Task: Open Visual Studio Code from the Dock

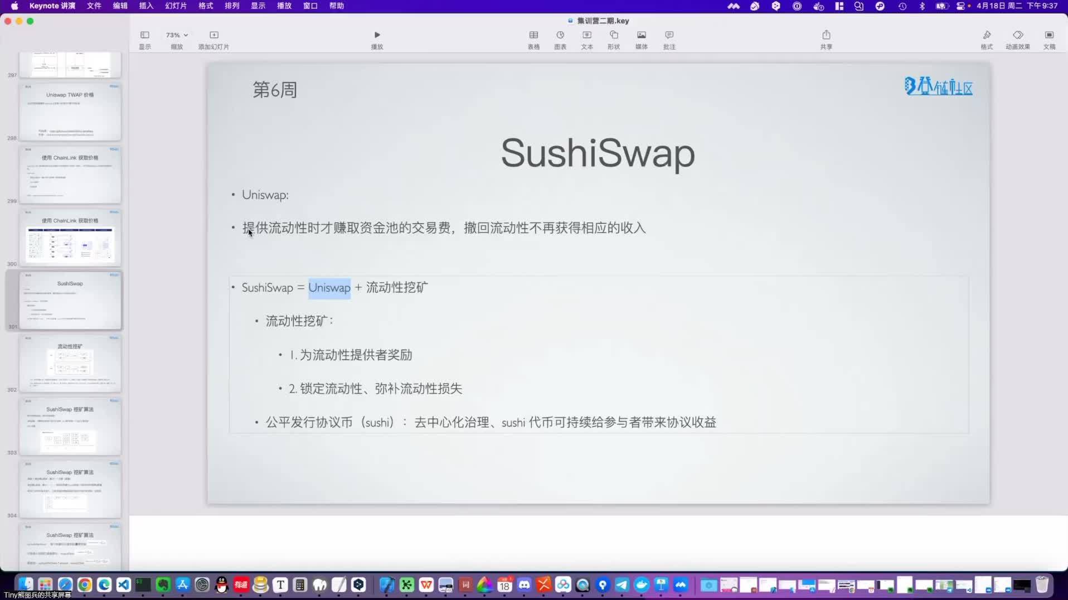Action: 124,584
